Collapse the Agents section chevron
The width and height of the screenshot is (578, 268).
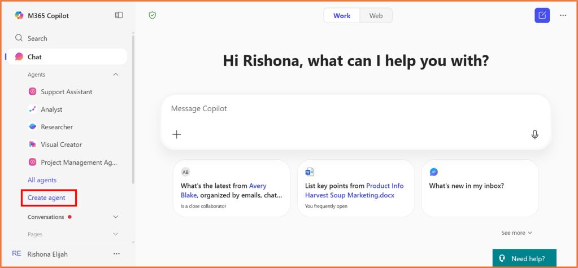[x=116, y=74]
